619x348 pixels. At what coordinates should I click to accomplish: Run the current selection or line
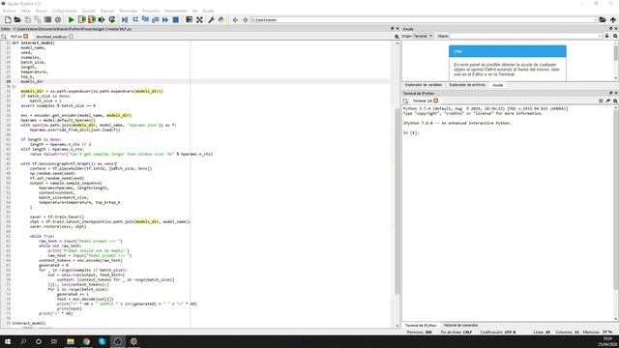[x=102, y=19]
